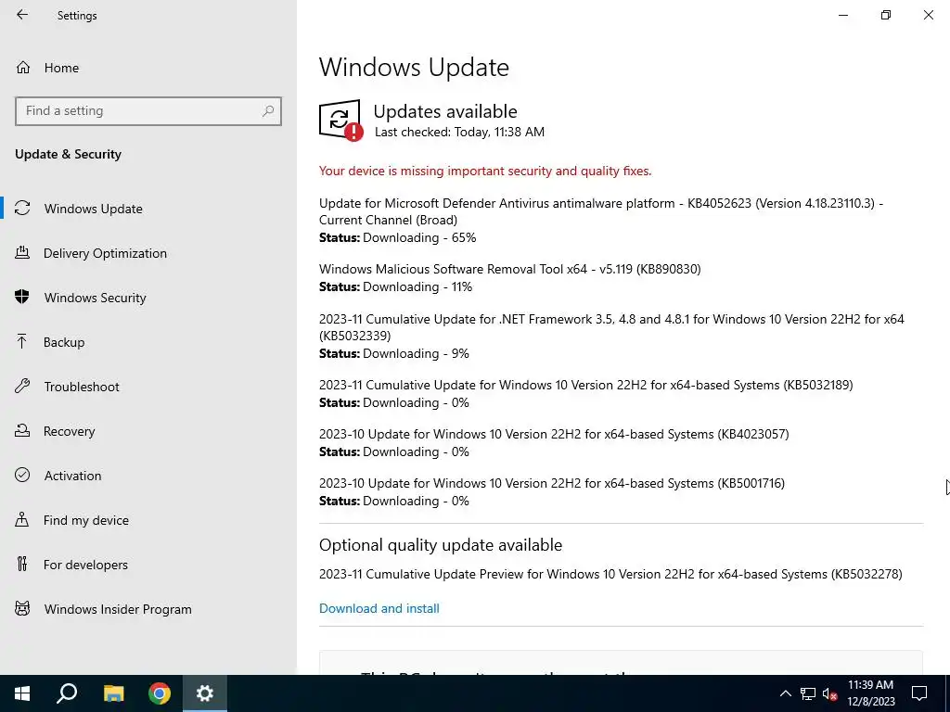The height and width of the screenshot is (712, 950).
Task: Open the Windows Insider Program page
Action: point(118,609)
